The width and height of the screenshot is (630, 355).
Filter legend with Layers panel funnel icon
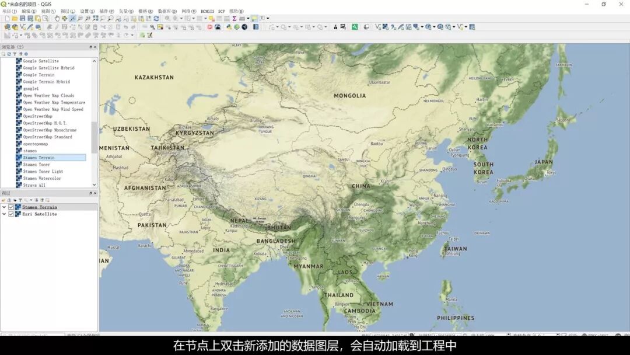click(x=20, y=200)
